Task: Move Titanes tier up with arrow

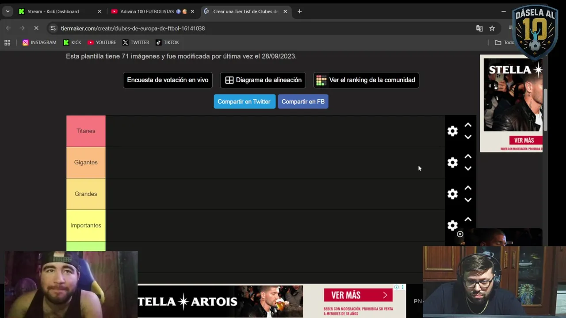Action: [468, 125]
